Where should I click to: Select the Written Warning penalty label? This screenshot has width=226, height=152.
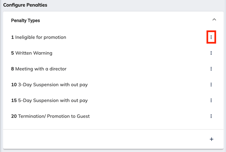34,53
